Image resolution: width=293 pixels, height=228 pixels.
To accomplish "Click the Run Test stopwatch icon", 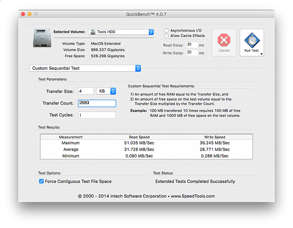I will 252,40.
